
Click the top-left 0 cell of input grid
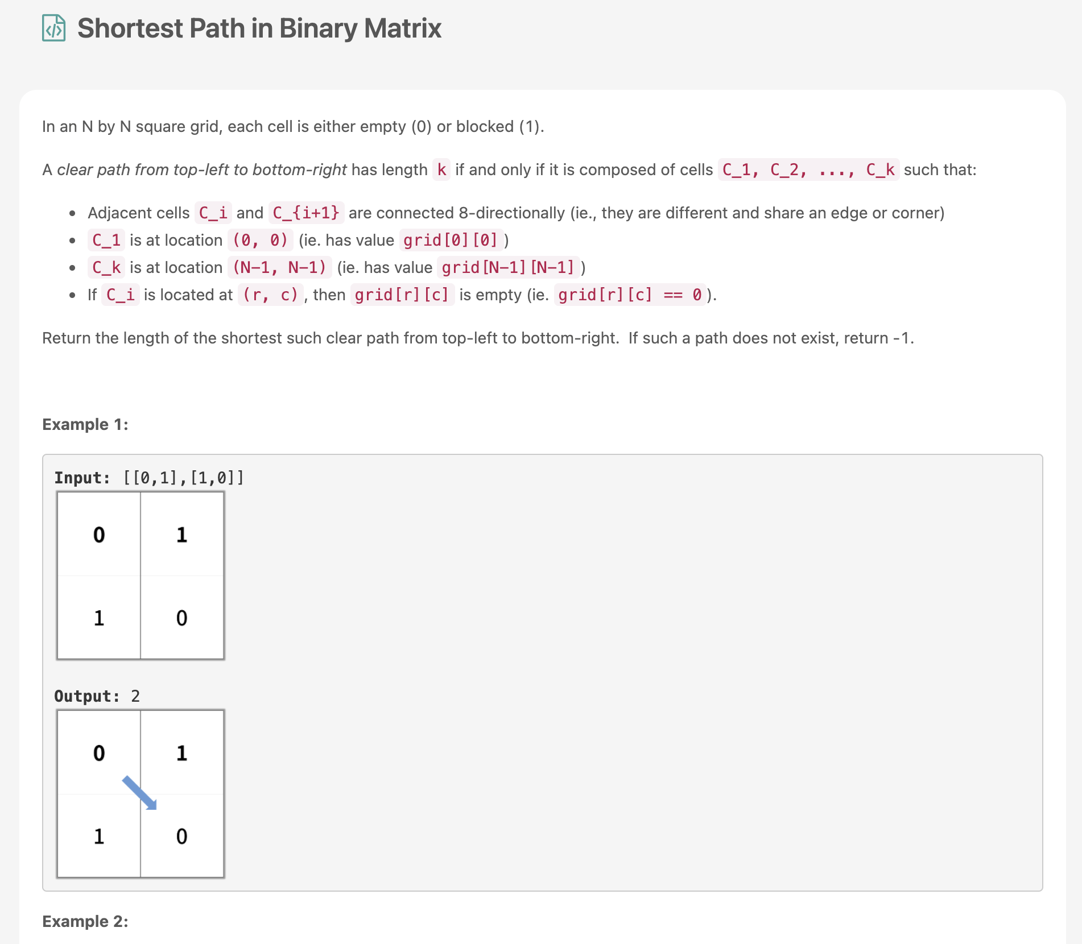[99, 535]
